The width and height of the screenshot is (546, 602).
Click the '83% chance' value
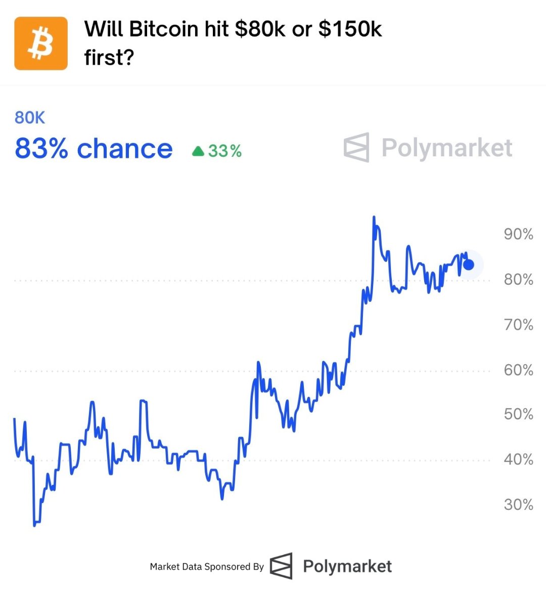coord(94,149)
